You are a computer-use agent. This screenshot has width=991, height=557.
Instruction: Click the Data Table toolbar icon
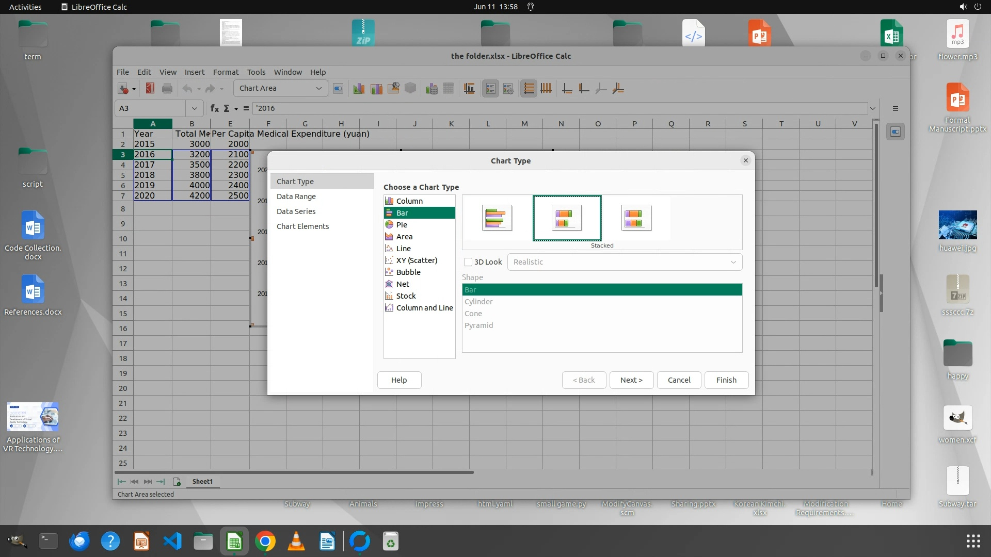448,89
